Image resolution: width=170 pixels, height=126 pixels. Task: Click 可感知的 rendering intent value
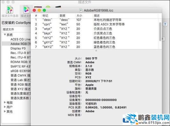point(91,104)
